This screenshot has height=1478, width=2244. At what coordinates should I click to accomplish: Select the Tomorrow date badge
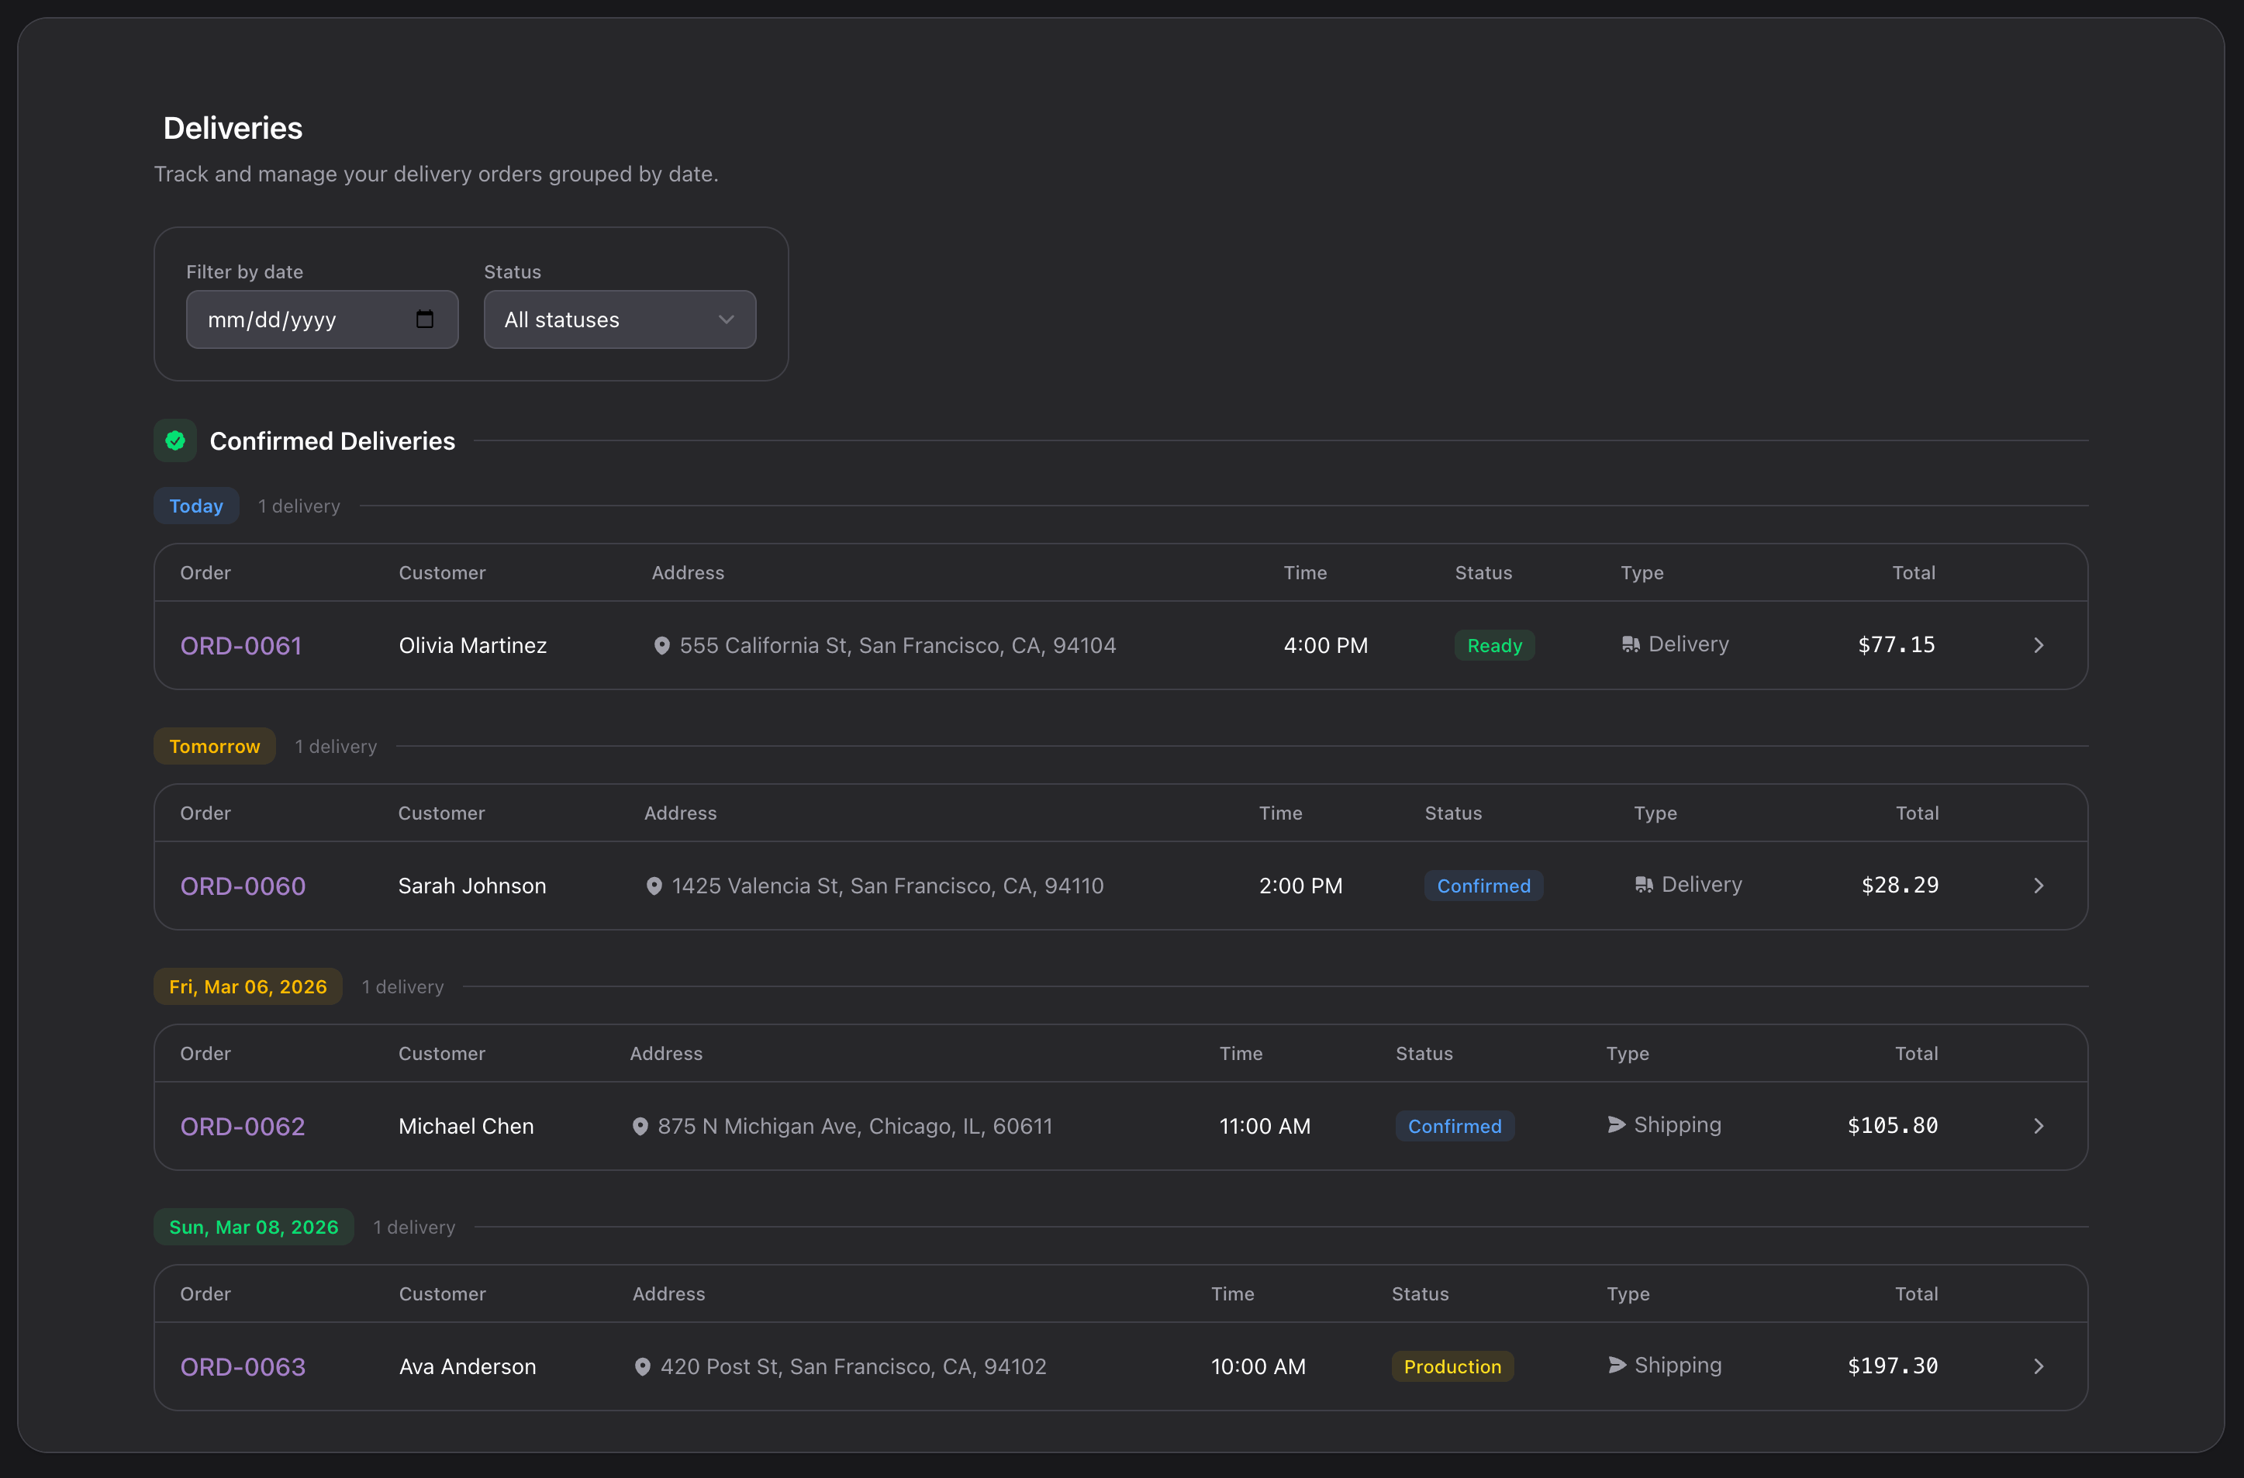214,746
